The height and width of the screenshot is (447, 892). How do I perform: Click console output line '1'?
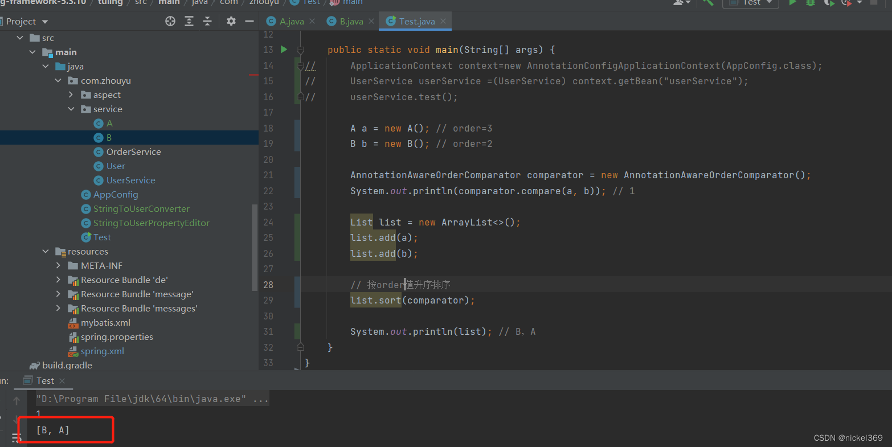tap(38, 414)
